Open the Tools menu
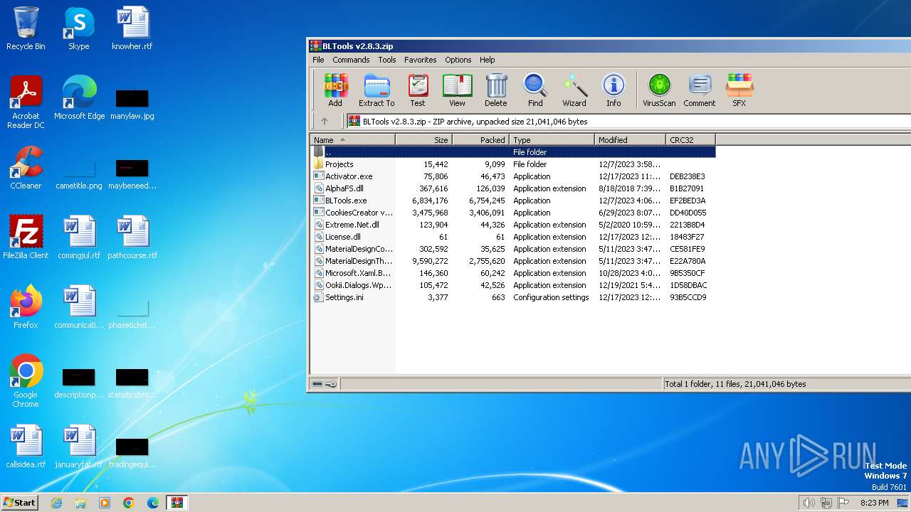Image resolution: width=911 pixels, height=512 pixels. click(x=387, y=60)
